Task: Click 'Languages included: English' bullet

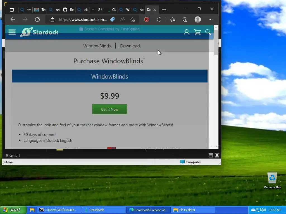Action: (x=48, y=140)
